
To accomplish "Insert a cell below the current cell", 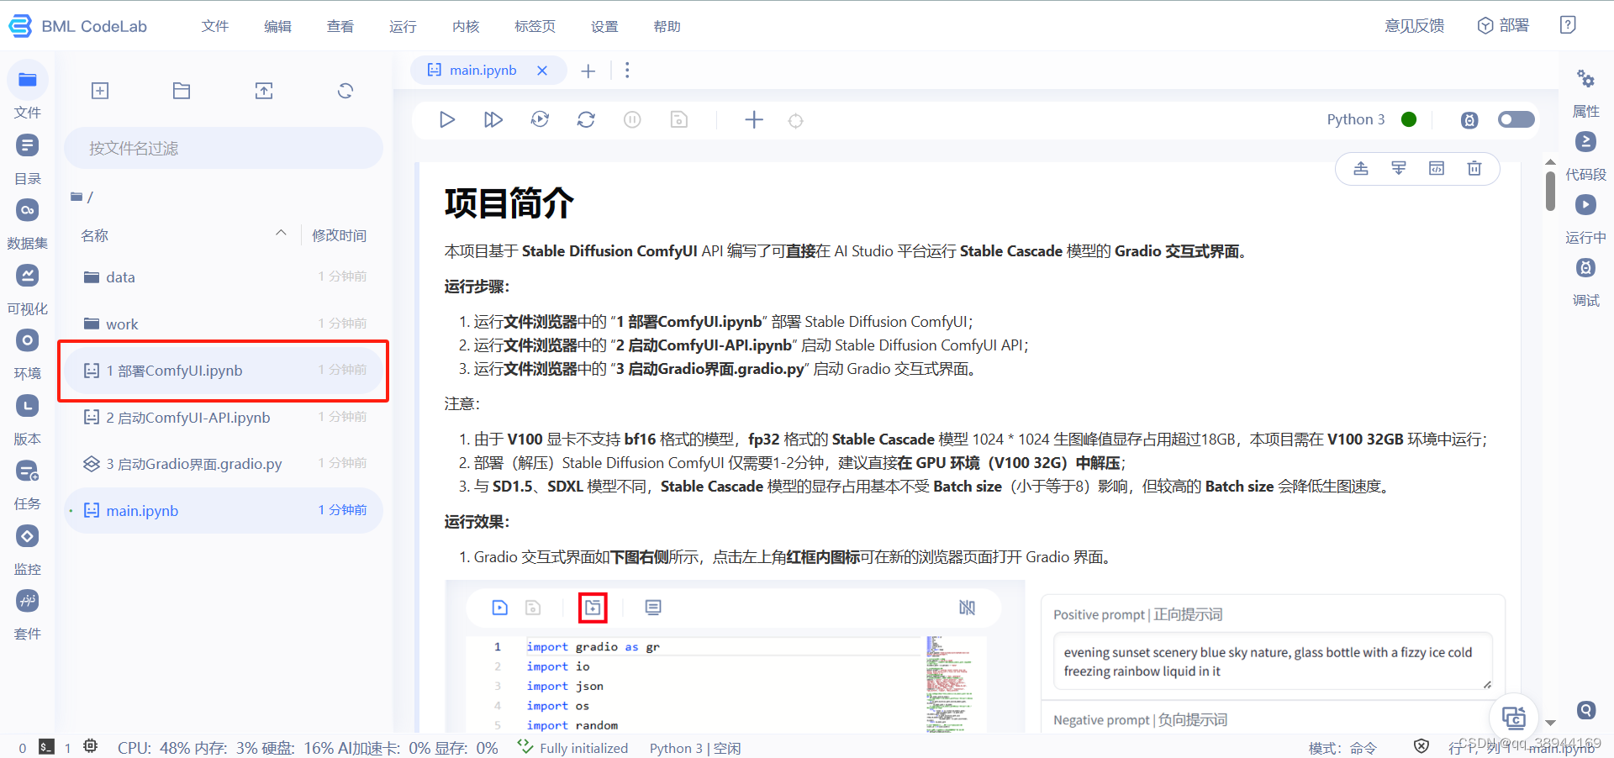I will 1399,168.
